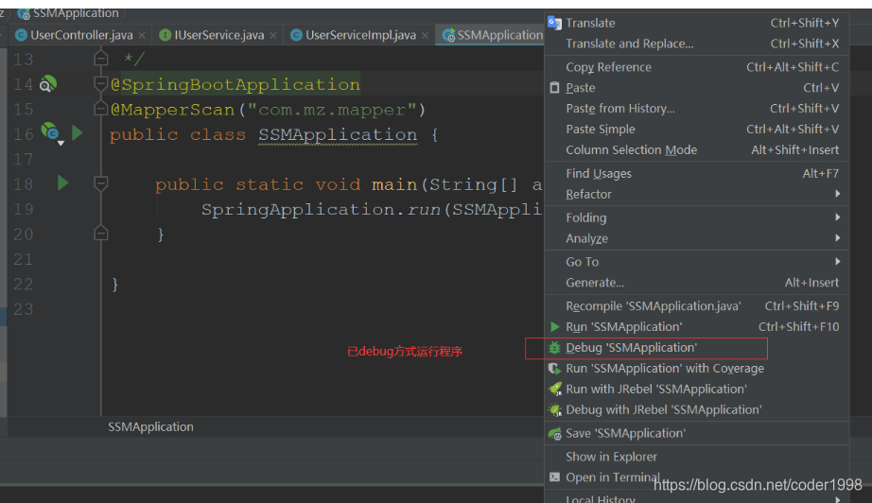
Task: Open Paste from History...
Action: [697, 109]
